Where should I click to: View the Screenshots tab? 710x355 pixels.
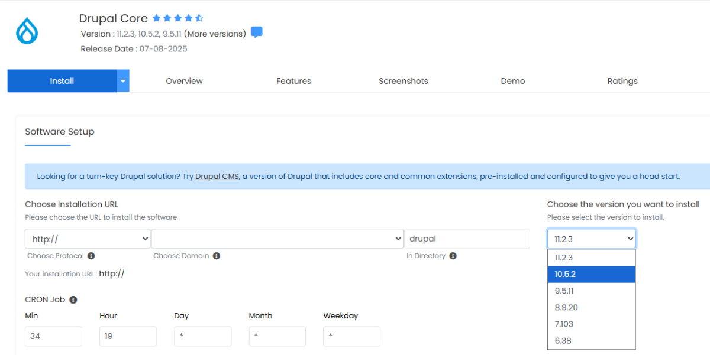[404, 81]
